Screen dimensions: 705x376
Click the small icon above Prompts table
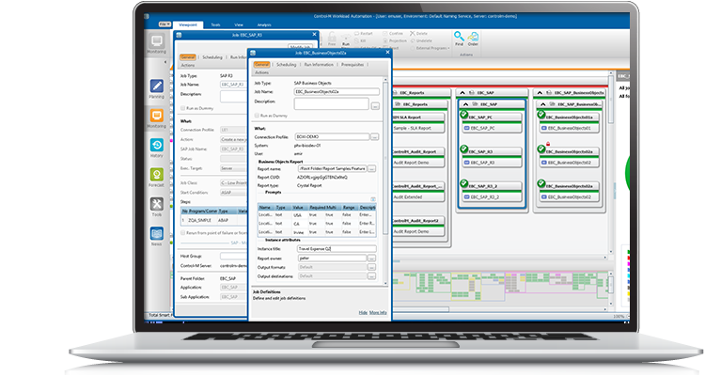point(373,198)
